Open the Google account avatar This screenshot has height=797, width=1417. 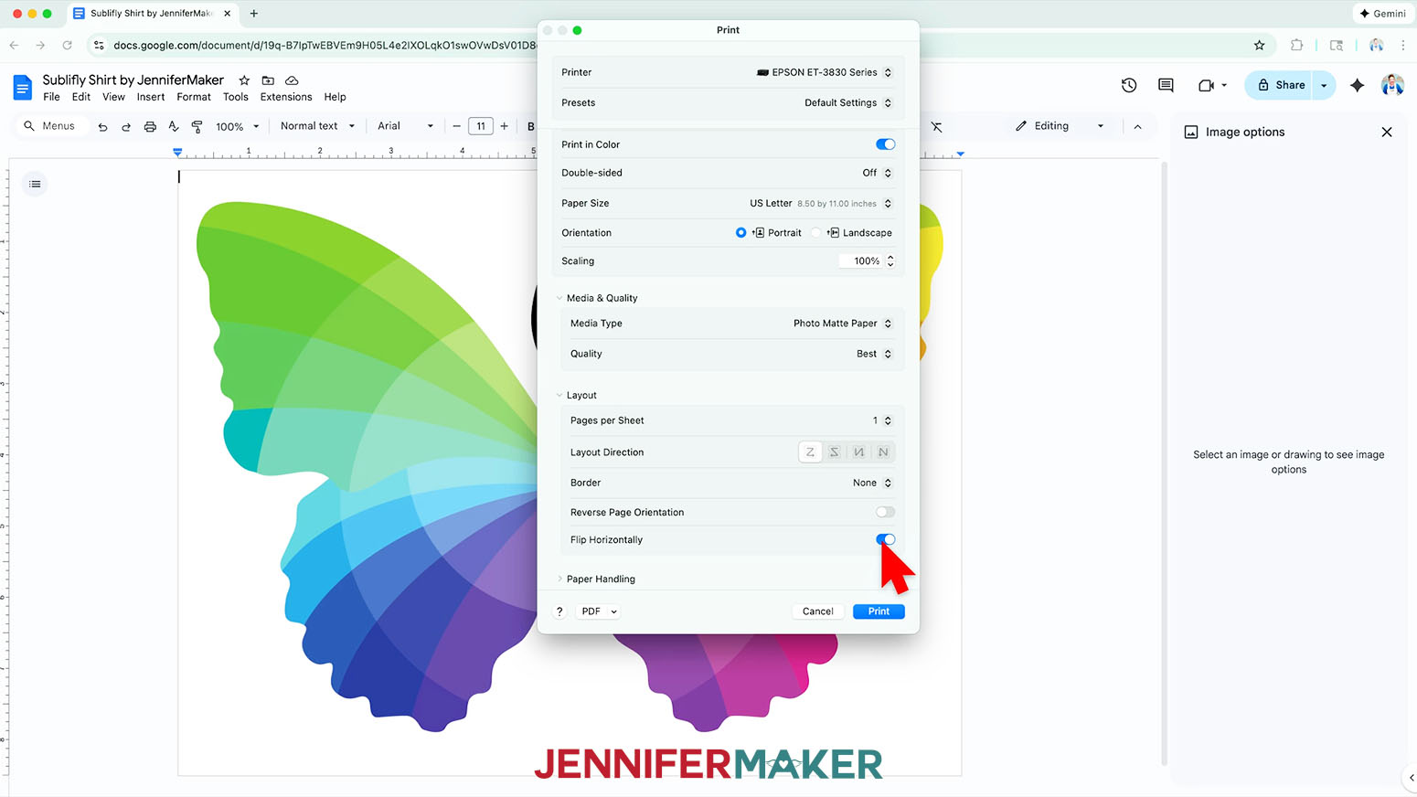tap(1392, 85)
